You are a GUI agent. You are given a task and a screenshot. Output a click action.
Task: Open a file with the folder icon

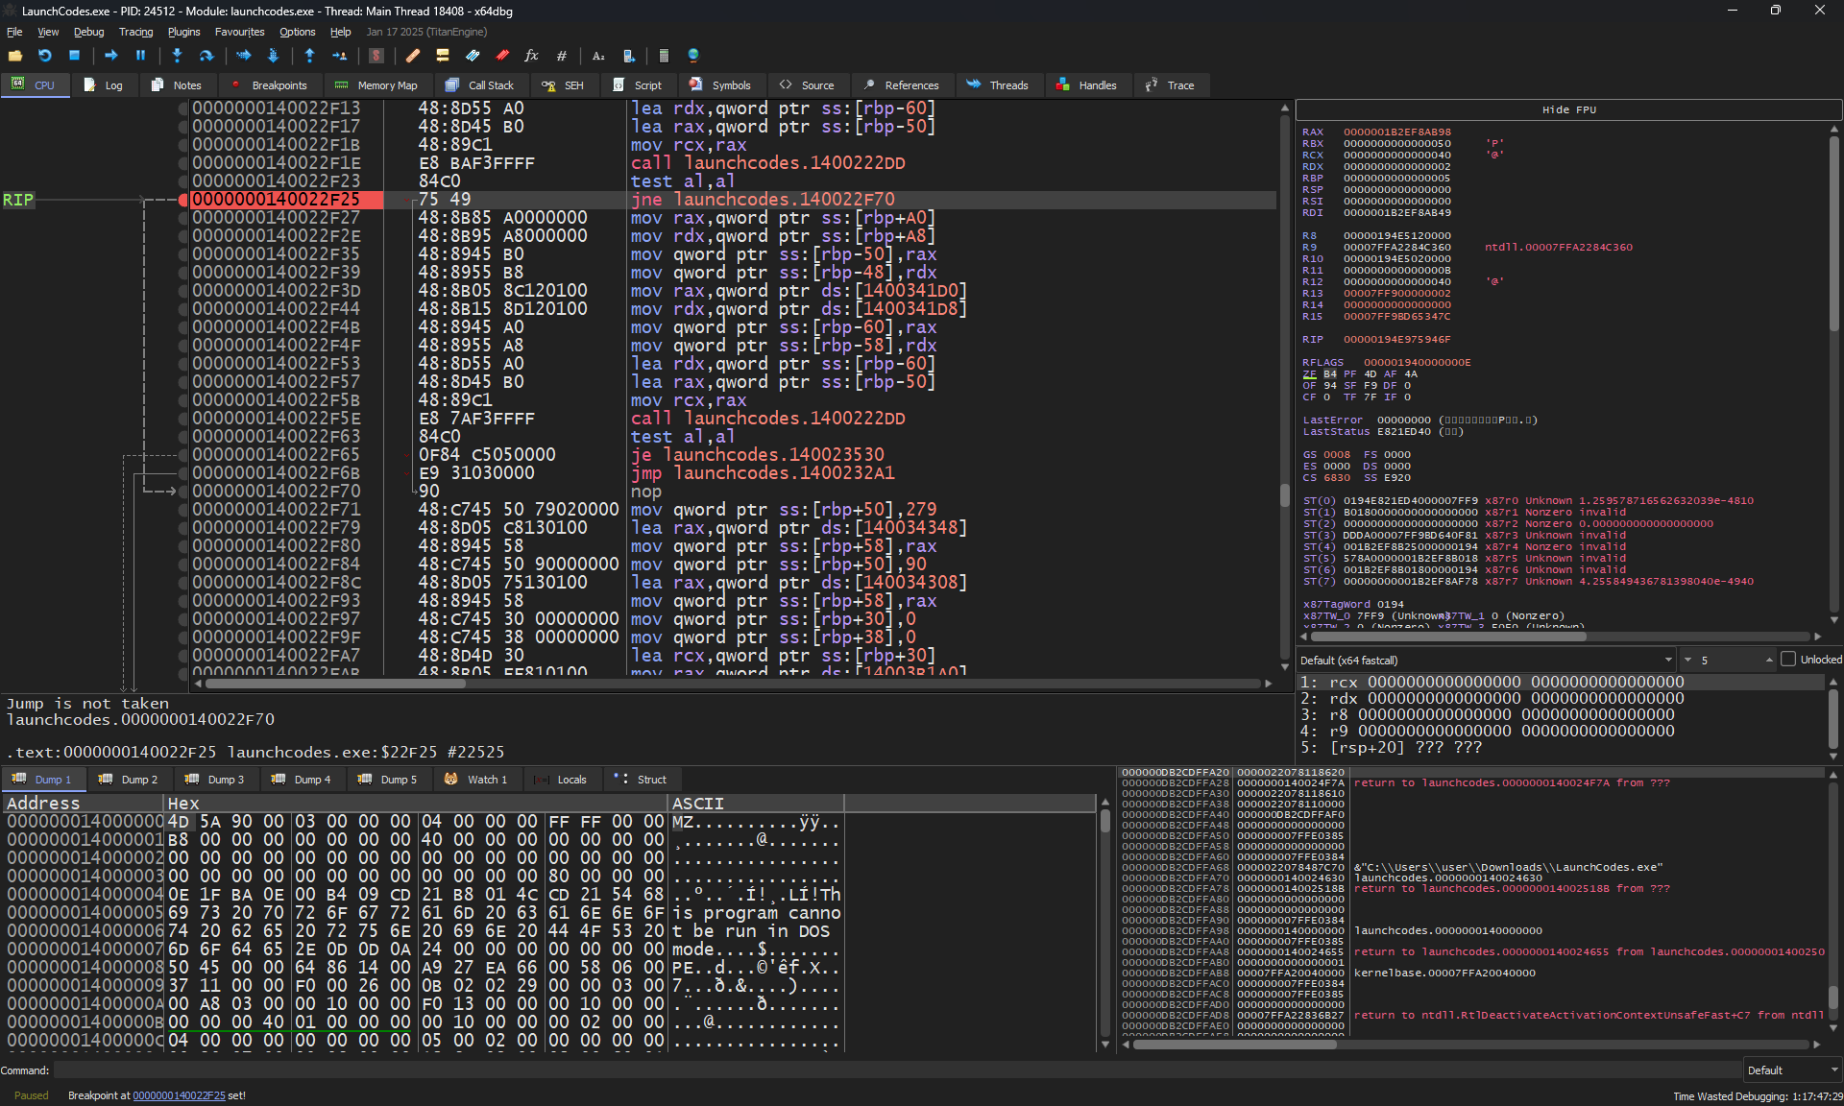coord(15,56)
